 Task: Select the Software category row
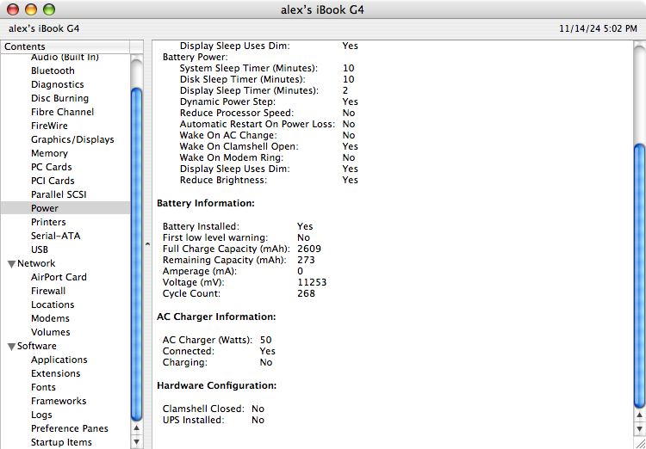click(37, 346)
